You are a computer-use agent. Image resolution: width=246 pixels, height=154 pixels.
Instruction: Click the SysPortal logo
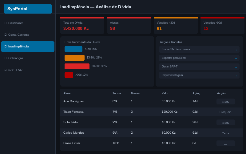pos(28,9)
